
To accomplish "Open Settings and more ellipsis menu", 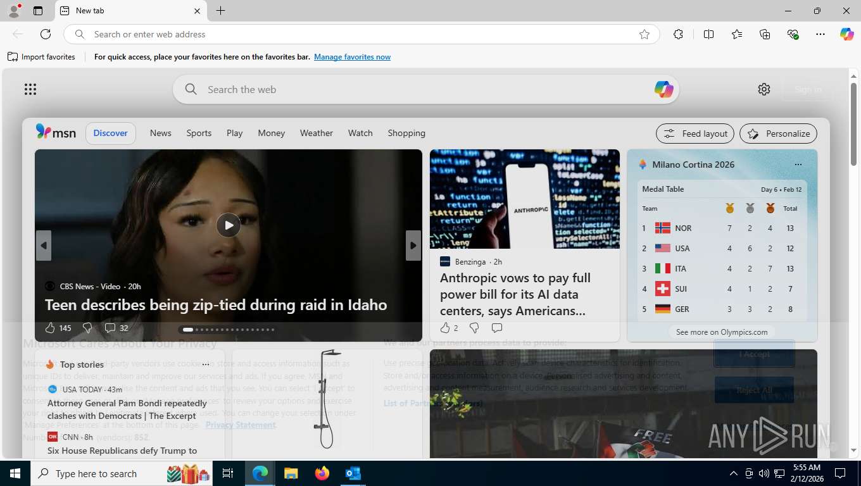I will pos(820,34).
